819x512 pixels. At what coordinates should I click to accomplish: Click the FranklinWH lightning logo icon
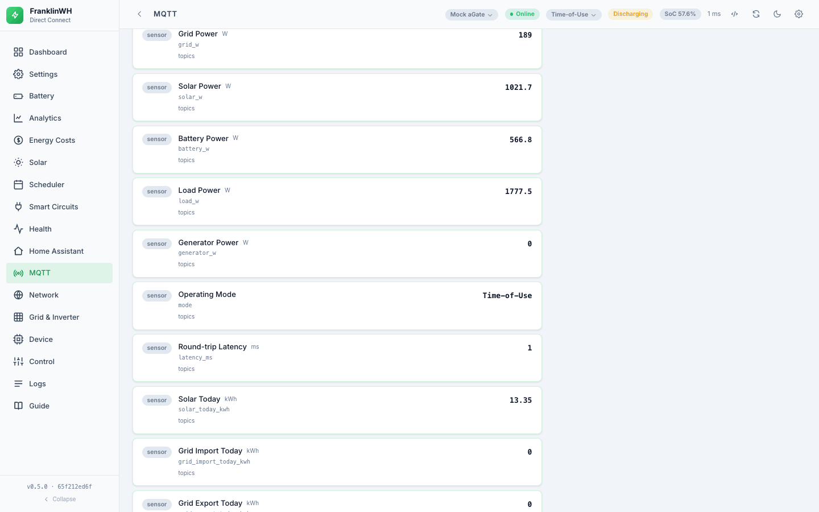15,15
